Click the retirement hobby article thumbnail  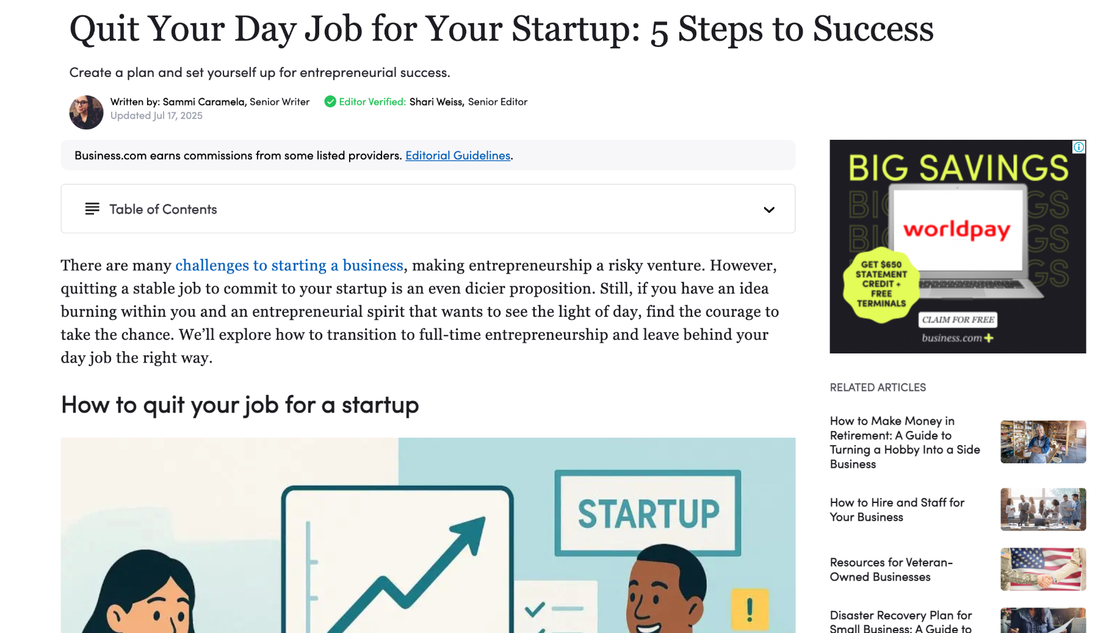click(1043, 442)
